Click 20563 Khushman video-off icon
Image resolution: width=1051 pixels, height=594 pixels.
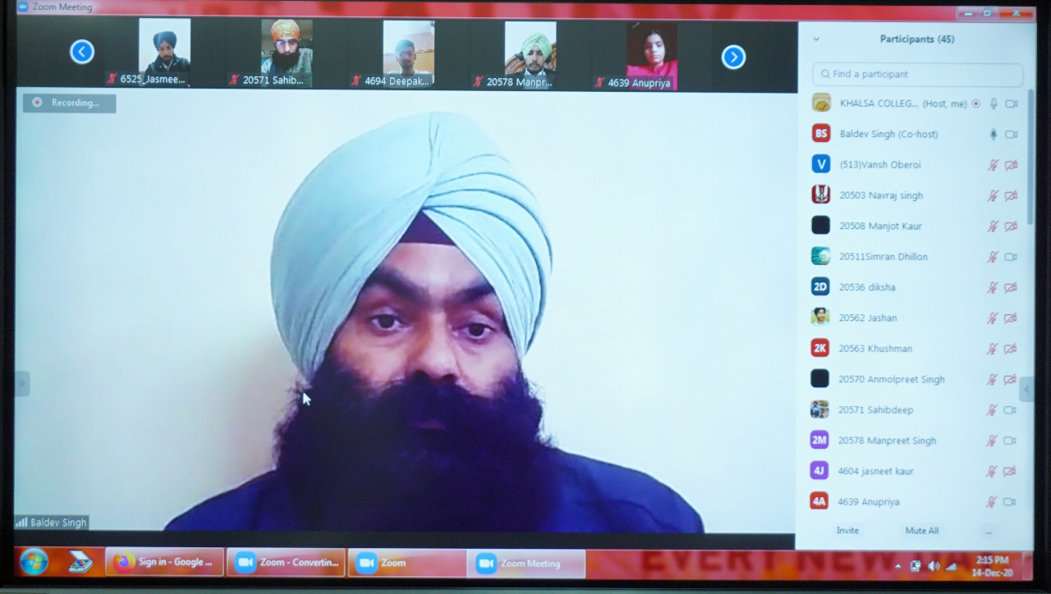point(1012,349)
